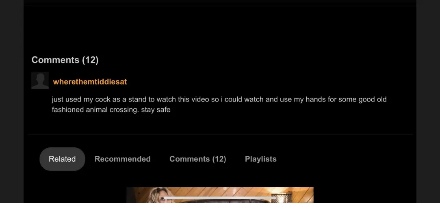Image resolution: width=440 pixels, height=203 pixels.
Task: Click the commenter's gray silhouette avatar
Action: pyautogui.click(x=40, y=80)
